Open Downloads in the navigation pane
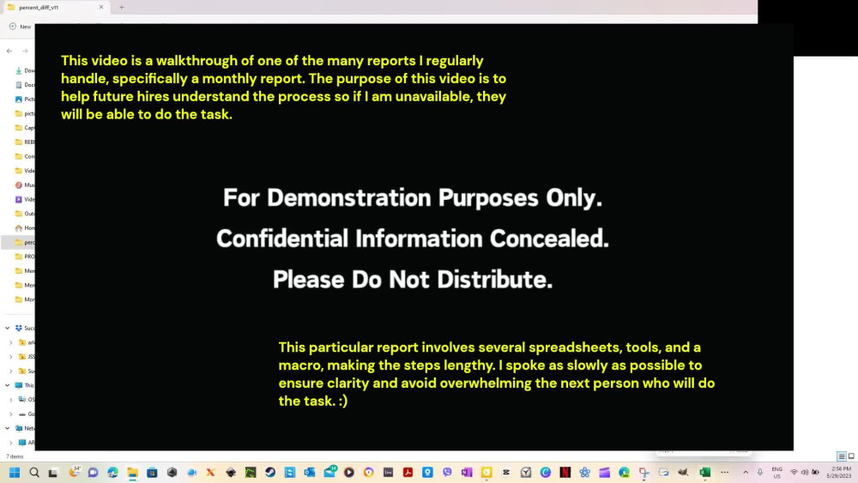This screenshot has height=483, width=858. (25, 70)
